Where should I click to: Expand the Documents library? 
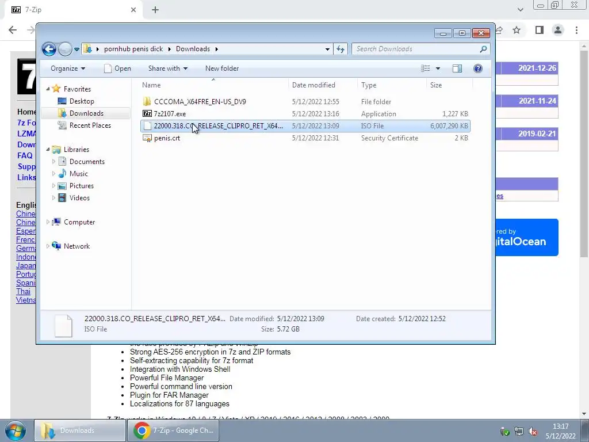53,162
